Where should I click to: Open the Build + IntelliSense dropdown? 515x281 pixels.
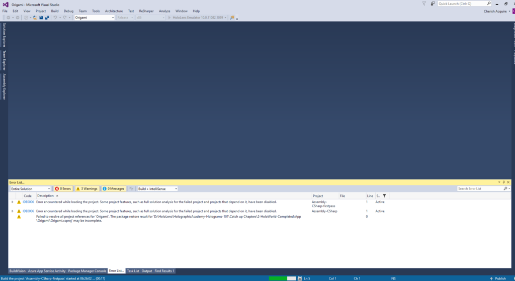pyautogui.click(x=157, y=189)
